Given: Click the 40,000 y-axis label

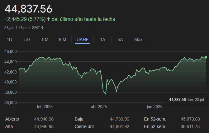Looking at the screenshot, I should (11, 82).
